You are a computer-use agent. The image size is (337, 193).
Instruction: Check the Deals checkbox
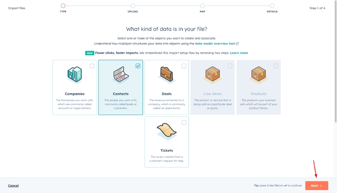[x=184, y=66]
